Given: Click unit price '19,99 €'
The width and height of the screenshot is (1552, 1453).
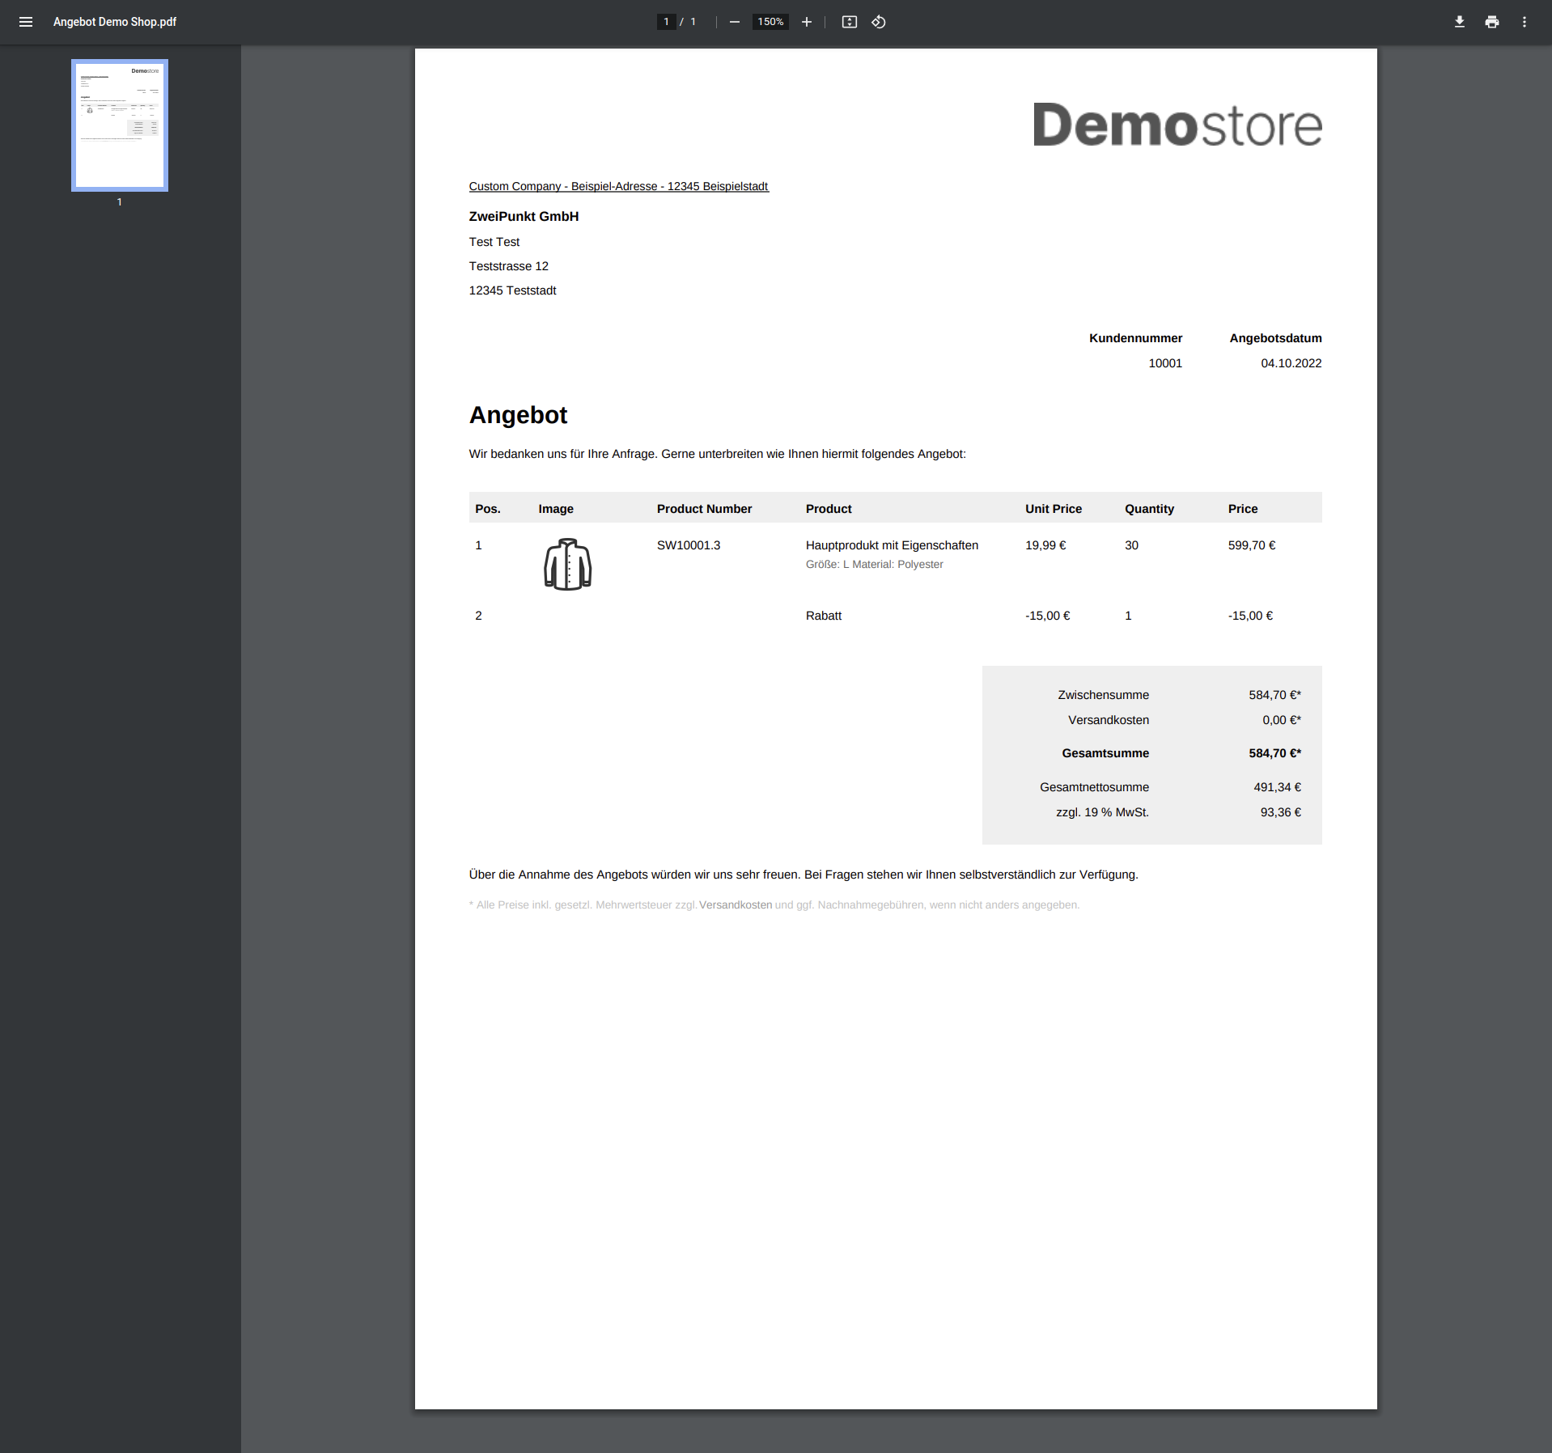Looking at the screenshot, I should (x=1045, y=545).
